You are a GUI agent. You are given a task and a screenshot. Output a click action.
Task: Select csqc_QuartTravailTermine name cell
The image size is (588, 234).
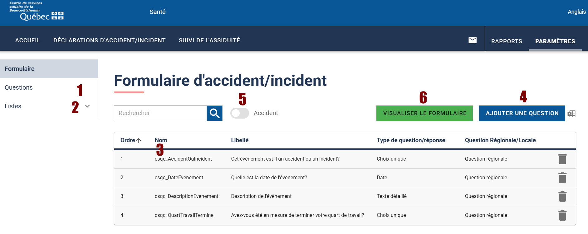184,215
